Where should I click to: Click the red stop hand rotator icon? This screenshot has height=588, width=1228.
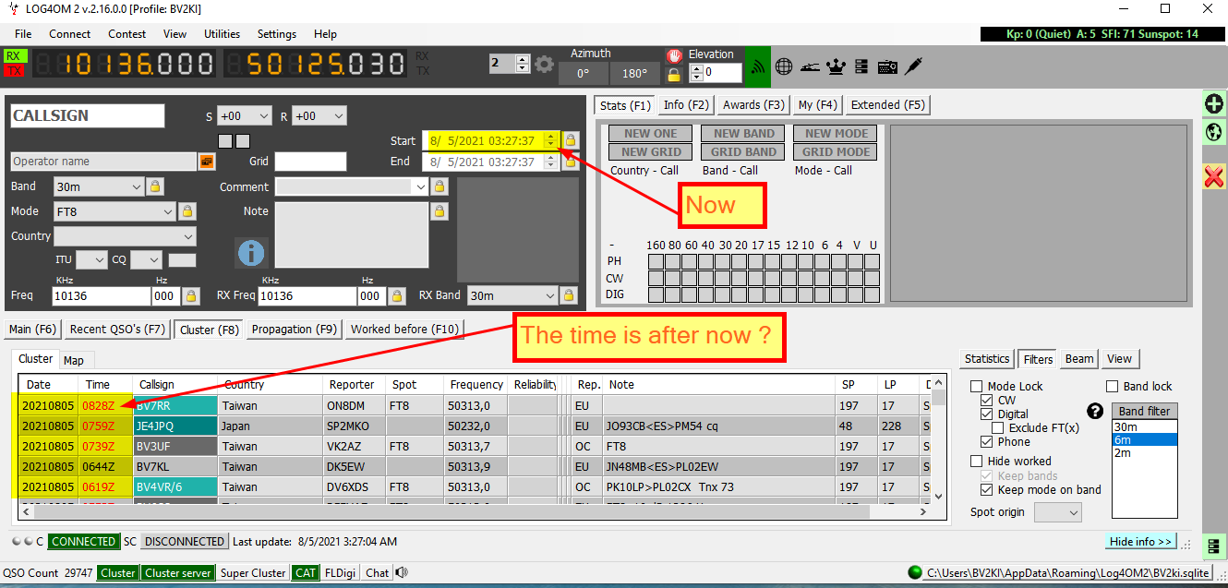(x=674, y=56)
